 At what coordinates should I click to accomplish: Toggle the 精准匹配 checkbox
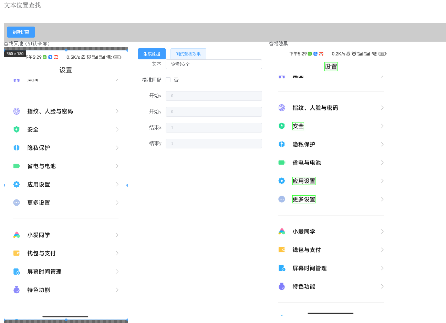pyautogui.click(x=168, y=80)
